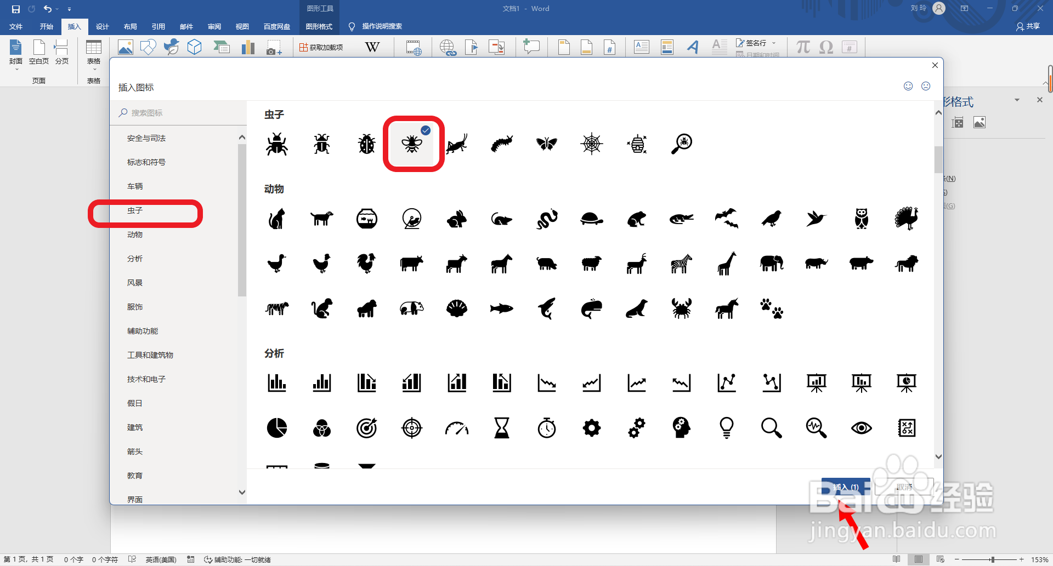Choose the butterfly icon
The width and height of the screenshot is (1053, 566).
coord(547,144)
